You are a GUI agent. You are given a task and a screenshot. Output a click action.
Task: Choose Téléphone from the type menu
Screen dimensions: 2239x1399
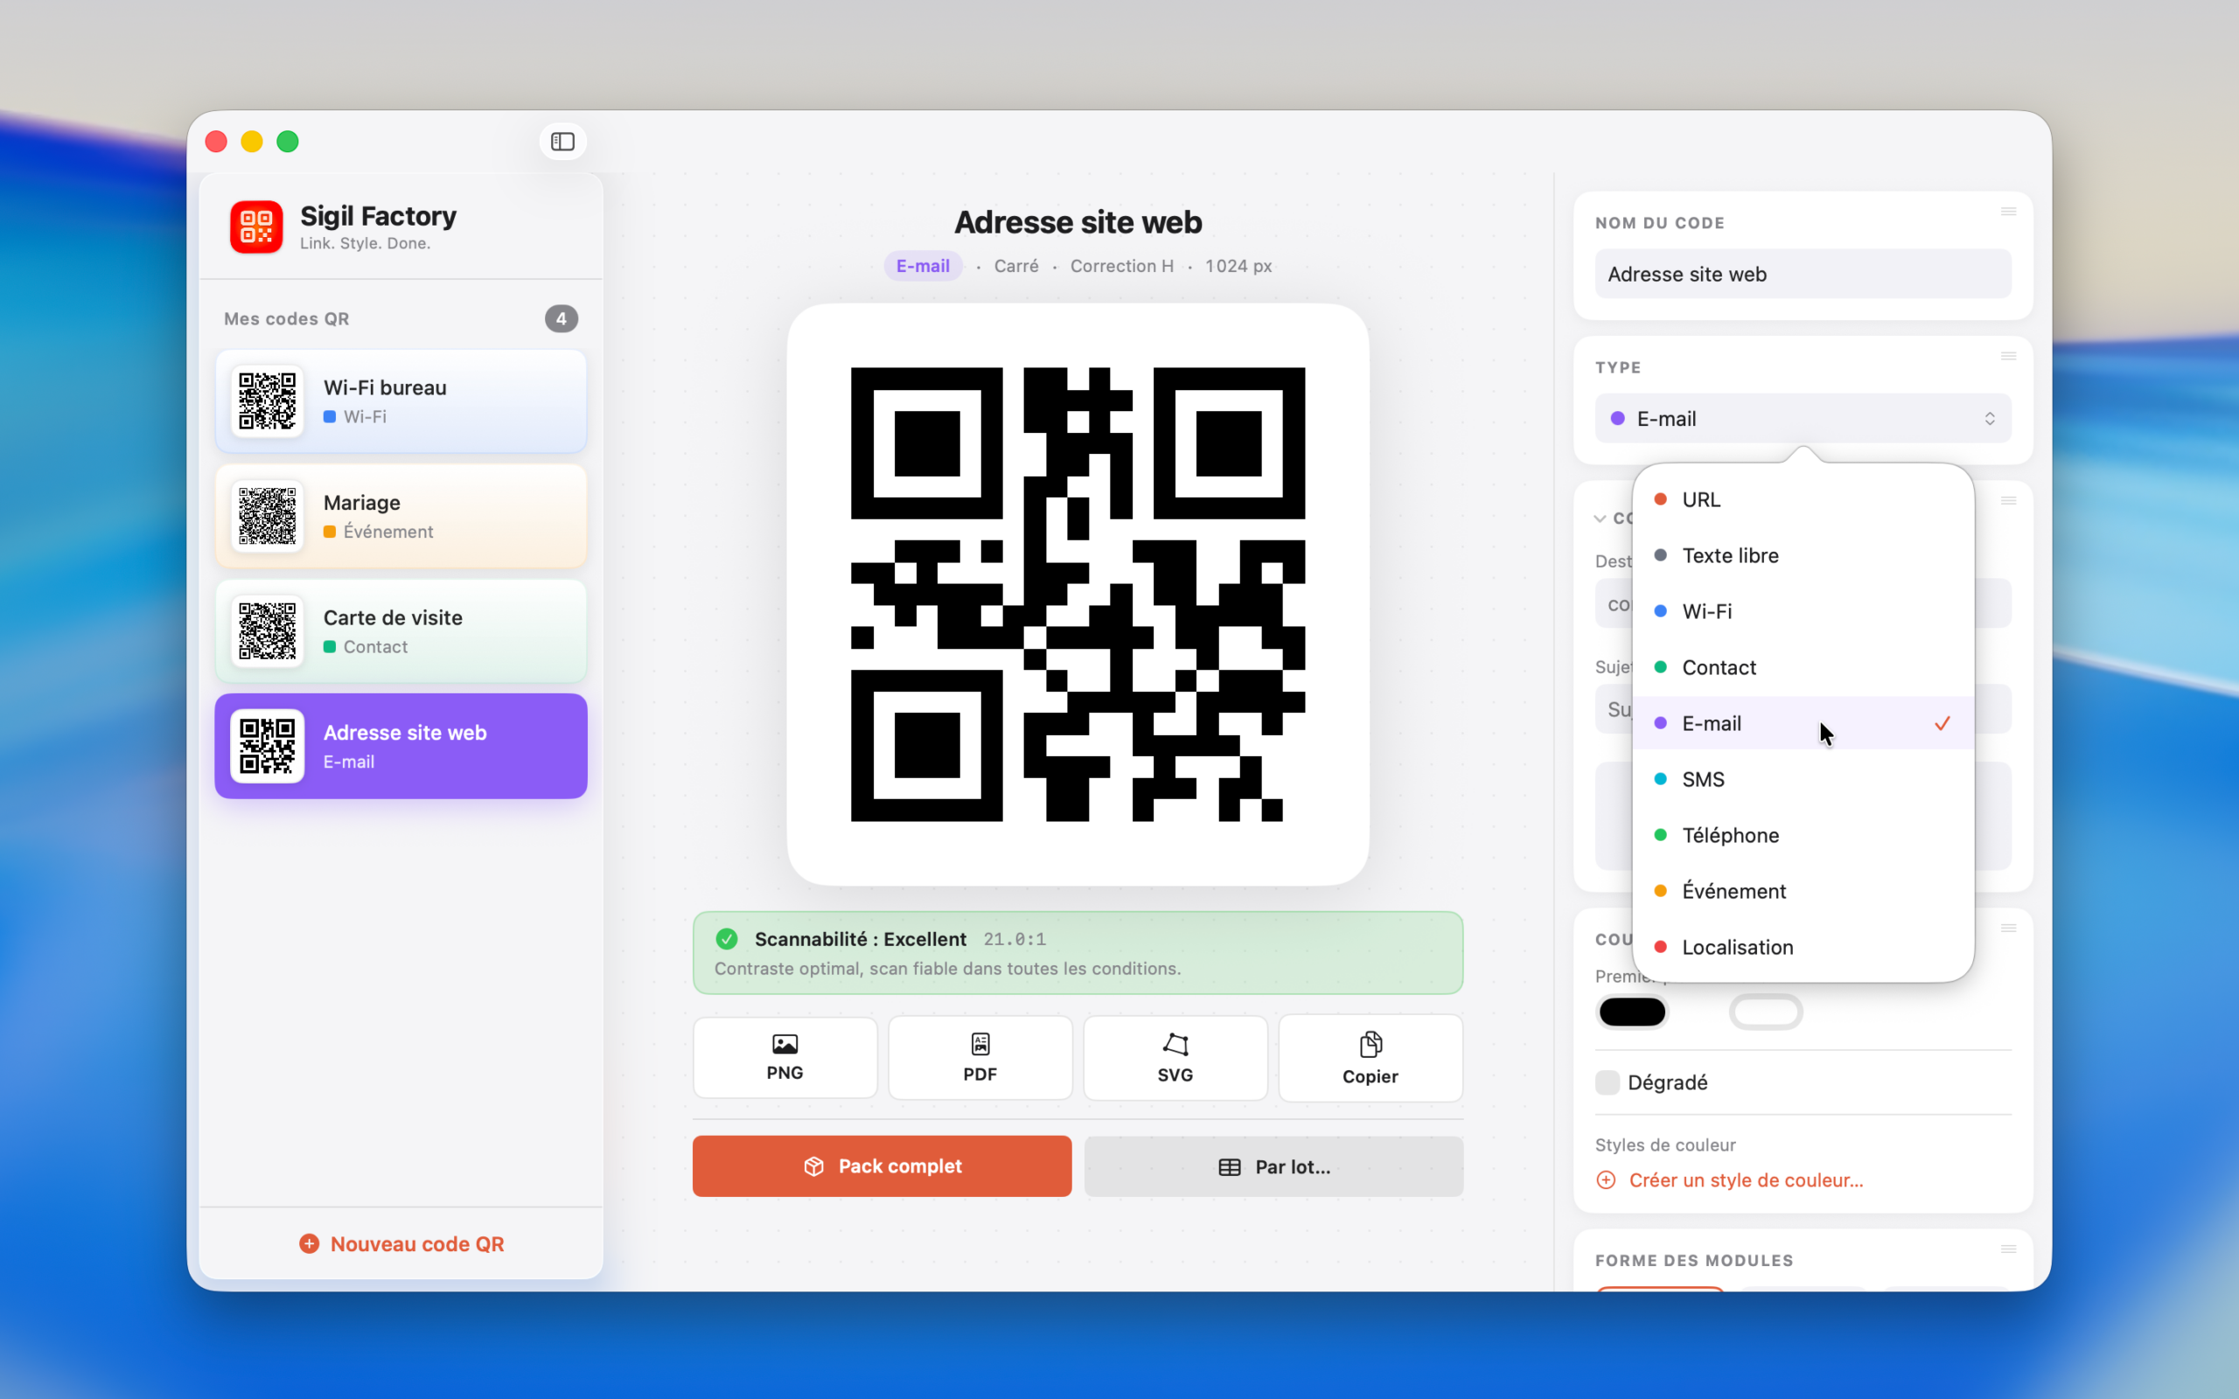(1803, 836)
